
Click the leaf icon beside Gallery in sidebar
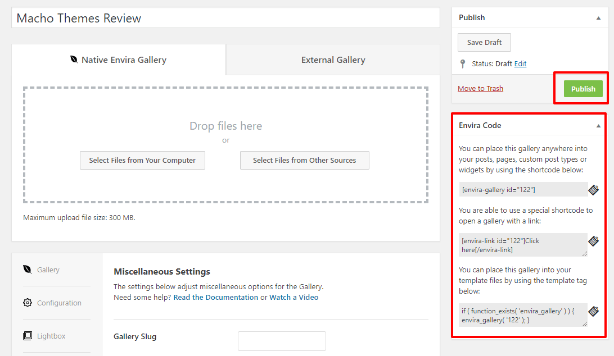pyautogui.click(x=28, y=270)
